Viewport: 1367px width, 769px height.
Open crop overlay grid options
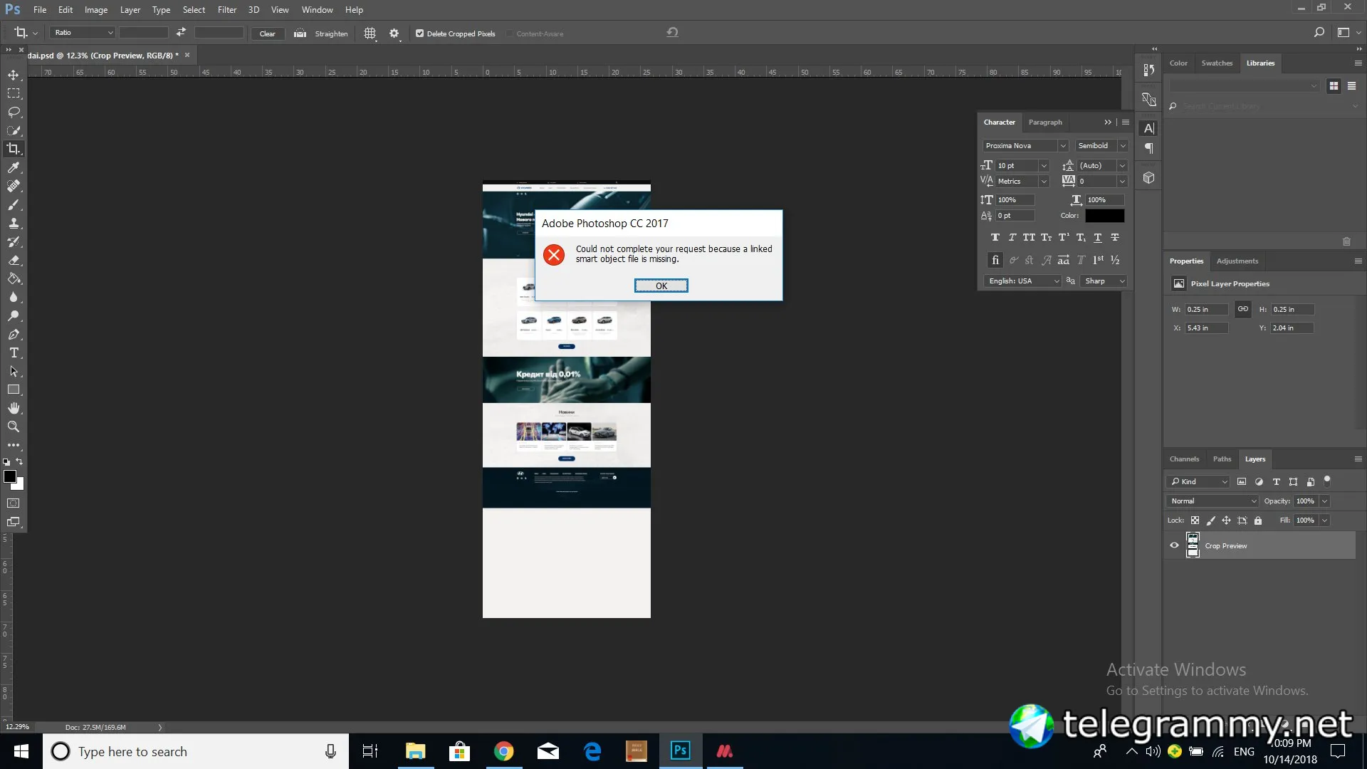coord(370,33)
